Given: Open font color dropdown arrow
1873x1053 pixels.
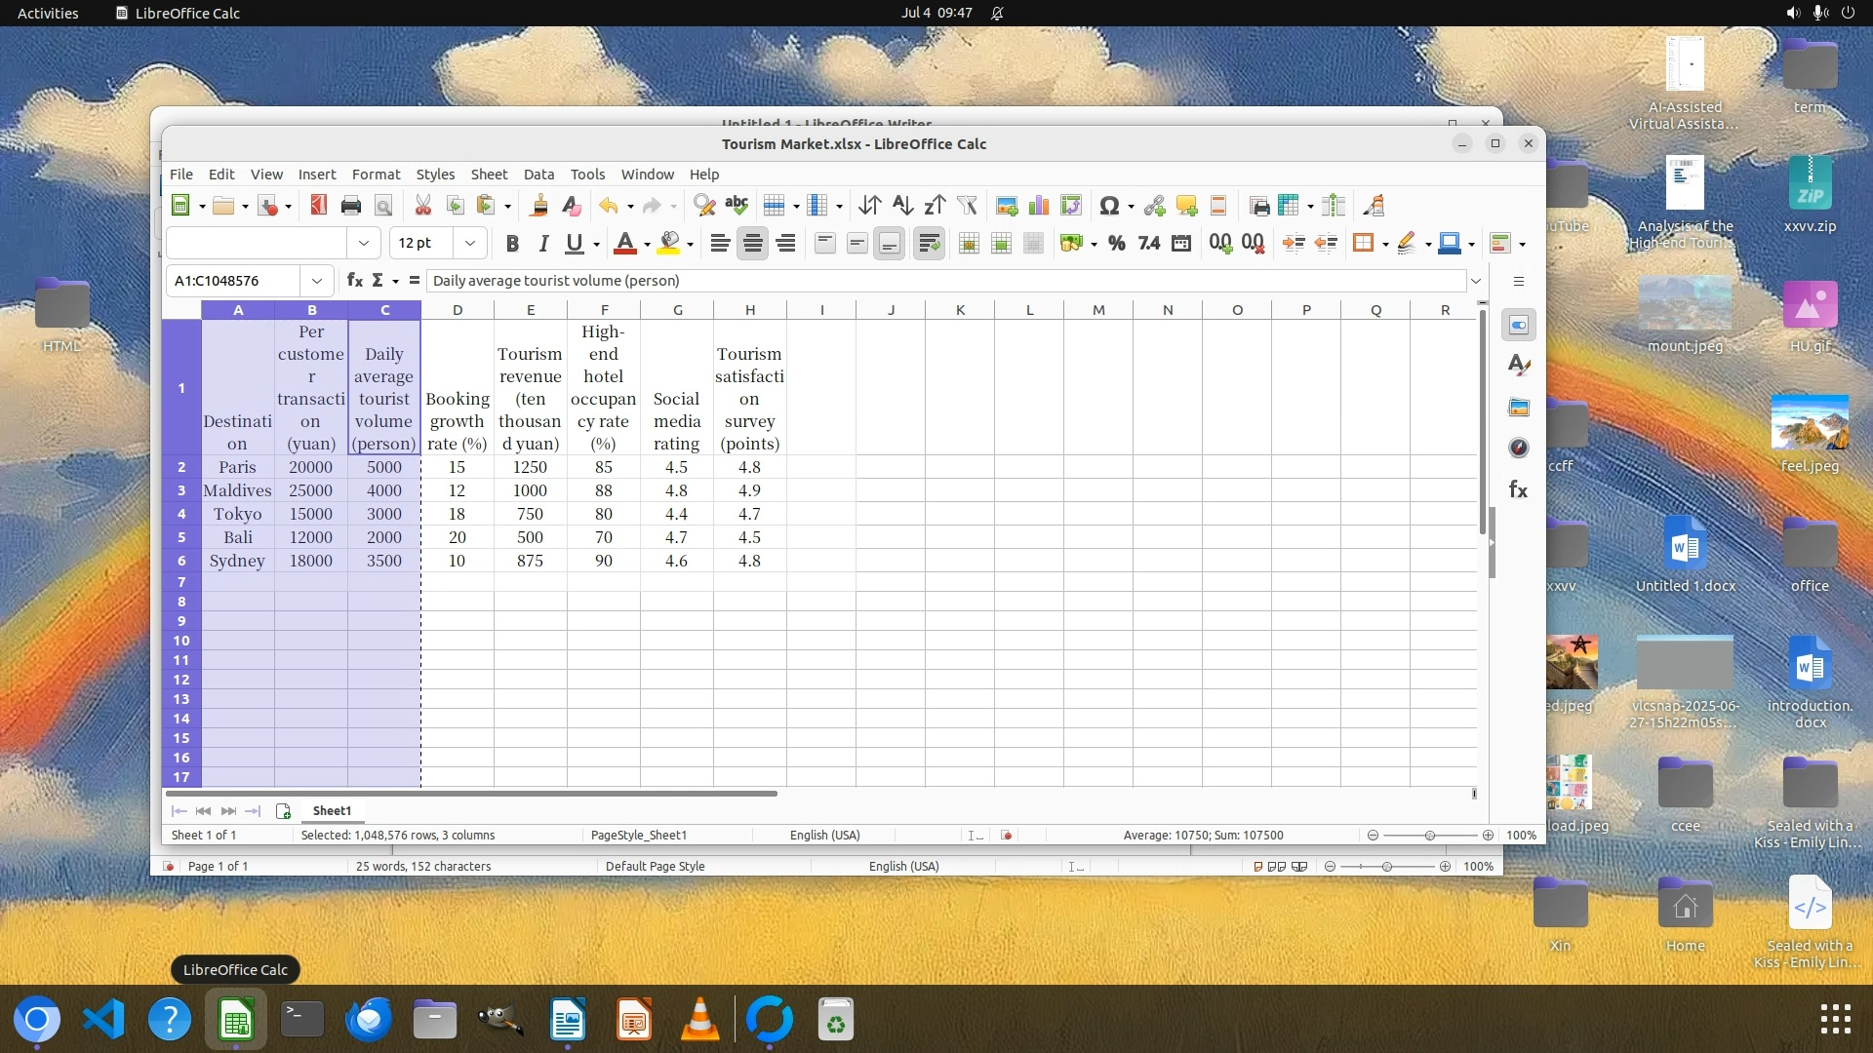Looking at the screenshot, I should [x=647, y=244].
